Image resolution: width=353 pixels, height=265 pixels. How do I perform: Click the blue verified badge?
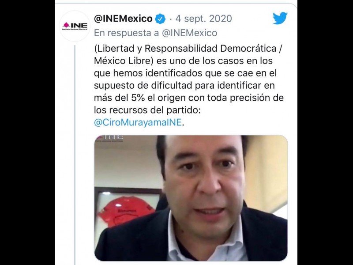point(160,19)
